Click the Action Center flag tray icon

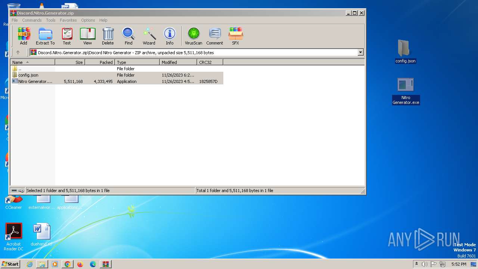click(434, 264)
